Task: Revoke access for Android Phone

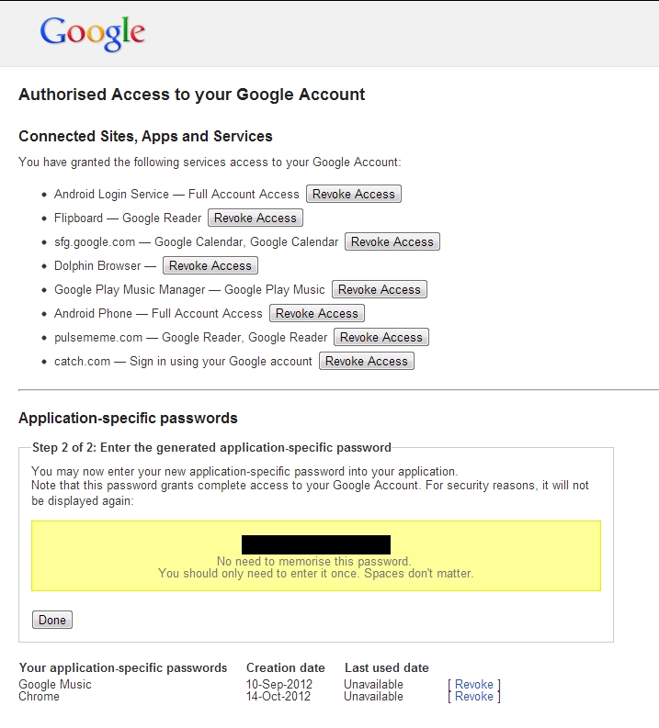Action: (x=317, y=313)
